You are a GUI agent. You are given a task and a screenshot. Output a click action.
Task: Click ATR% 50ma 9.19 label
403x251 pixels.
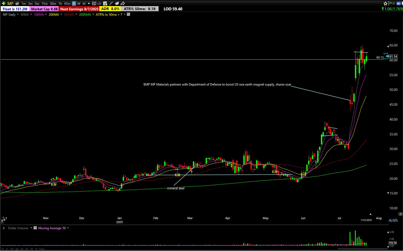[x=139, y=9]
